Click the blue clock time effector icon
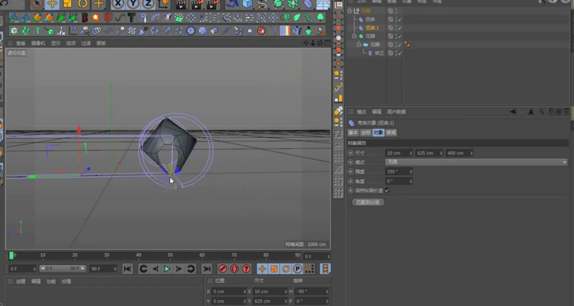Screen dimensions: 574x306 click(x=191, y=31)
